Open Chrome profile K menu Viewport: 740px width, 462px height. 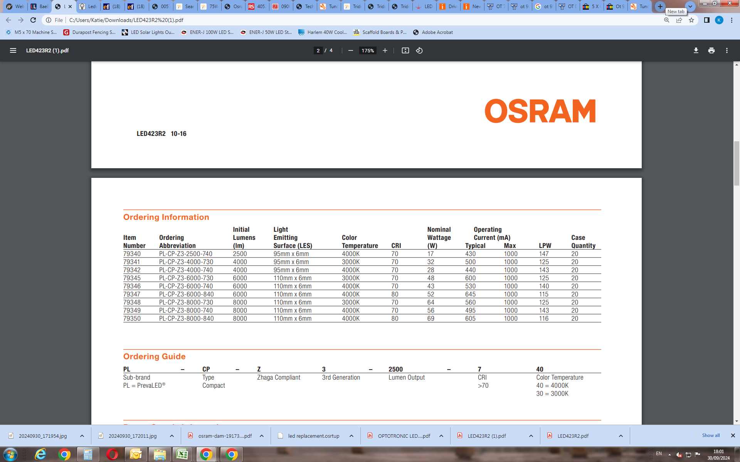click(x=719, y=20)
